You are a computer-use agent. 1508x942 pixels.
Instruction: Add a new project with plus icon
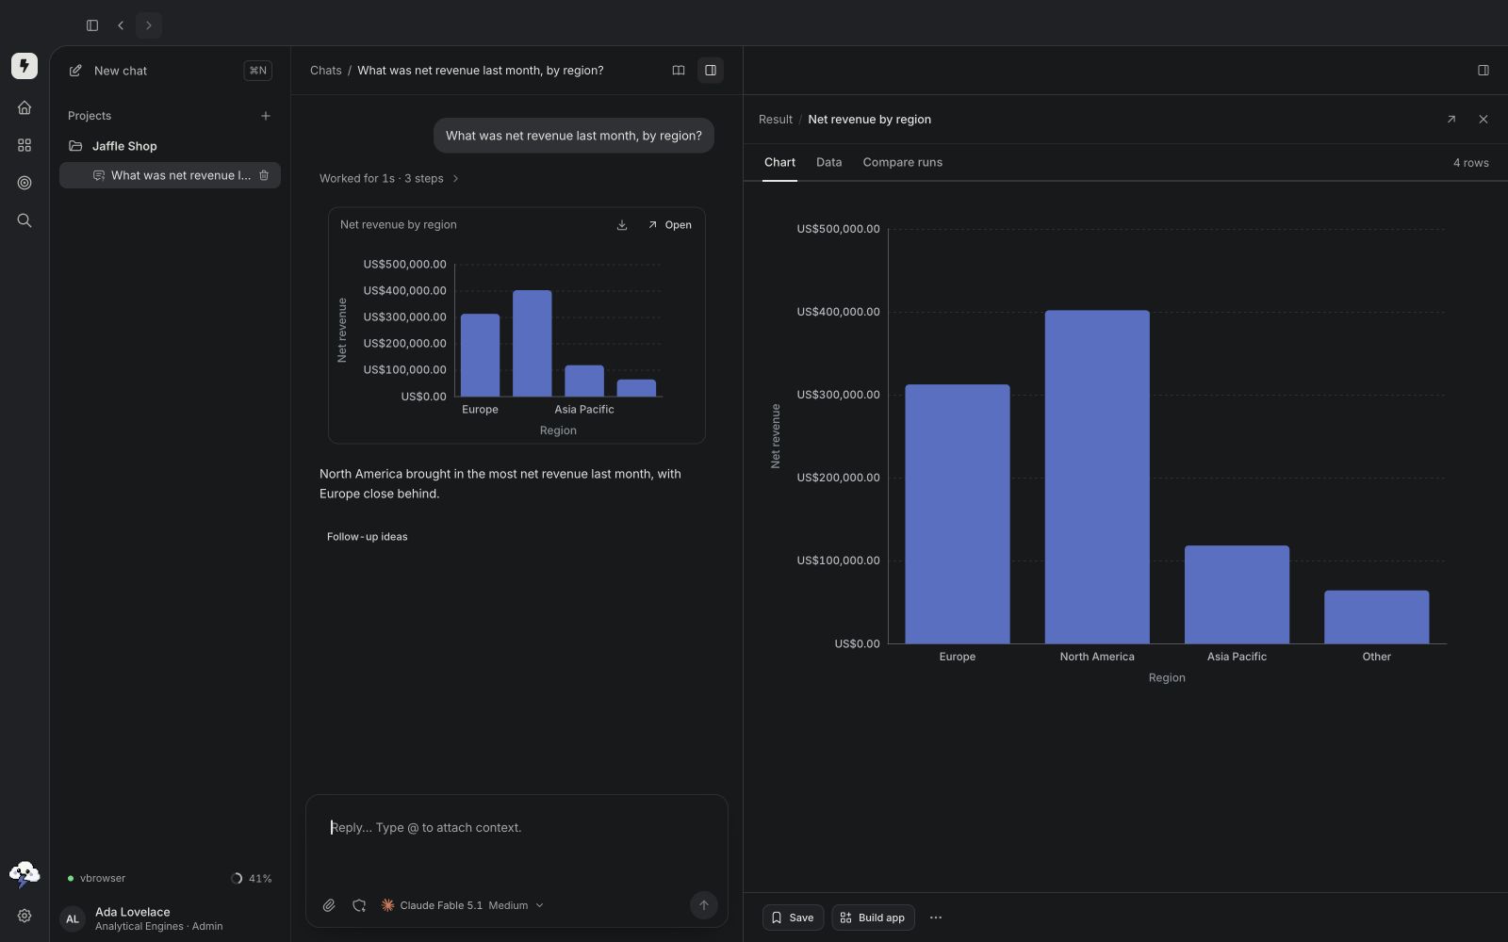point(266,116)
